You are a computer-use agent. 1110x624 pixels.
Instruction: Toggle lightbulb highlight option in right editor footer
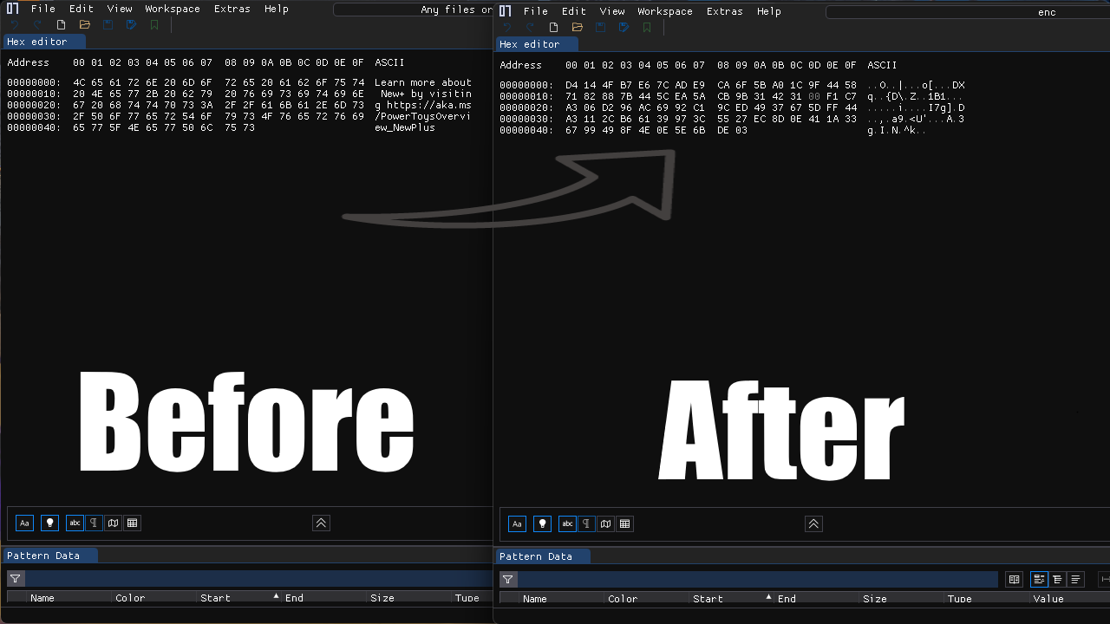click(543, 523)
